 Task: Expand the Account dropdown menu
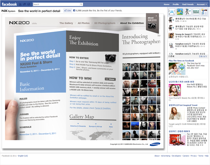(x=202, y=4)
